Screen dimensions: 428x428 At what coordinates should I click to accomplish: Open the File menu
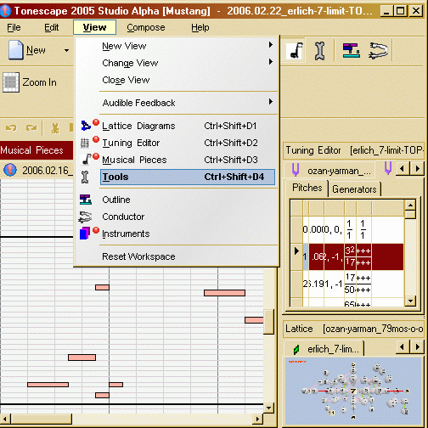coord(14,27)
